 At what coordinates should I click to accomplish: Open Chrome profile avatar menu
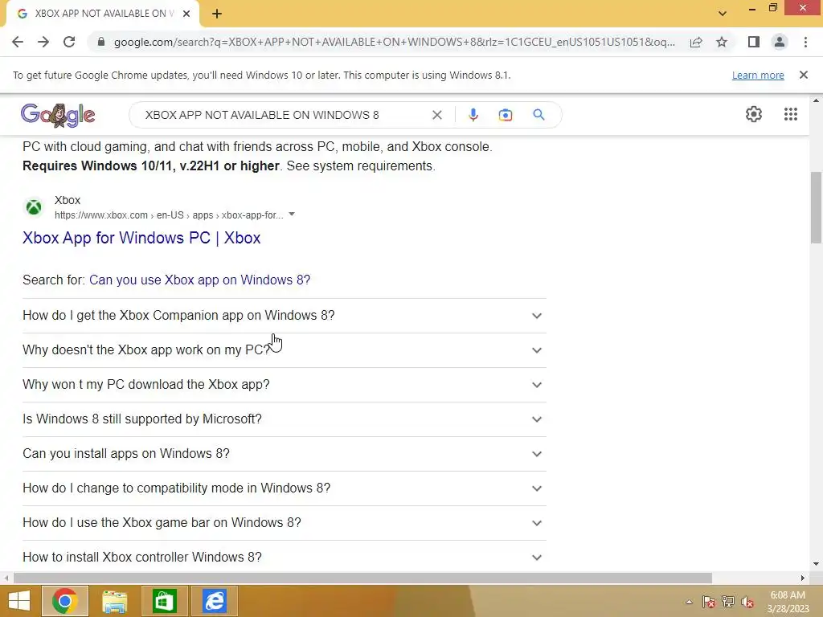780,42
